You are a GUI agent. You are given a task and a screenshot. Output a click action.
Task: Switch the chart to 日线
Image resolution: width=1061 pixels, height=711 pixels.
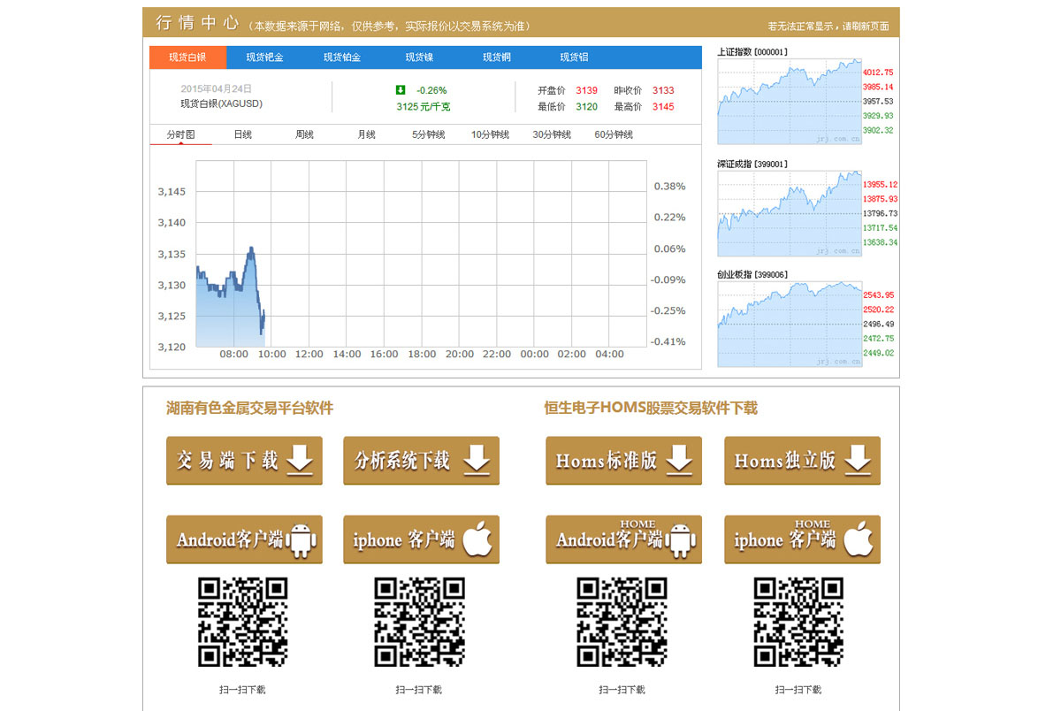tap(243, 134)
